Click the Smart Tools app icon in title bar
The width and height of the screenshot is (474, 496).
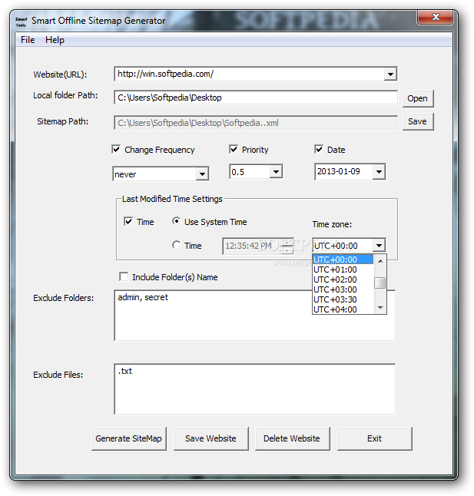click(22, 21)
